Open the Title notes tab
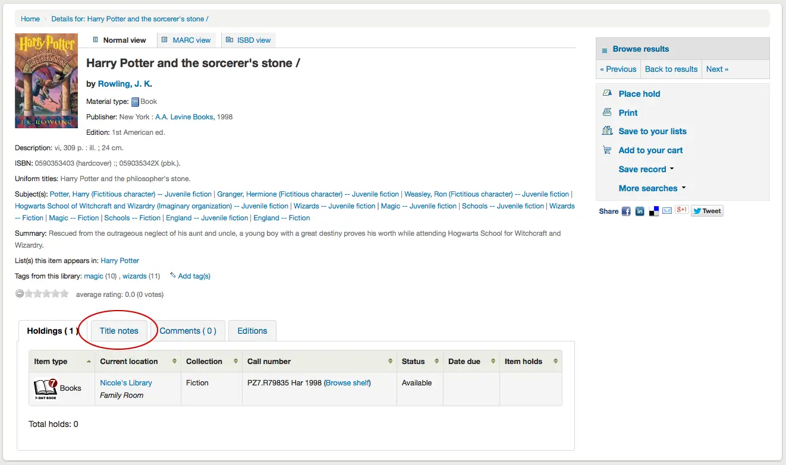This screenshot has width=786, height=465. (119, 331)
